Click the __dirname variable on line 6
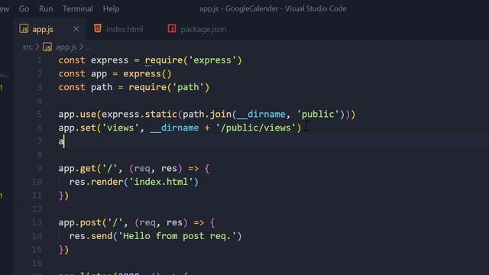Image resolution: width=489 pixels, height=275 pixels. [174, 128]
